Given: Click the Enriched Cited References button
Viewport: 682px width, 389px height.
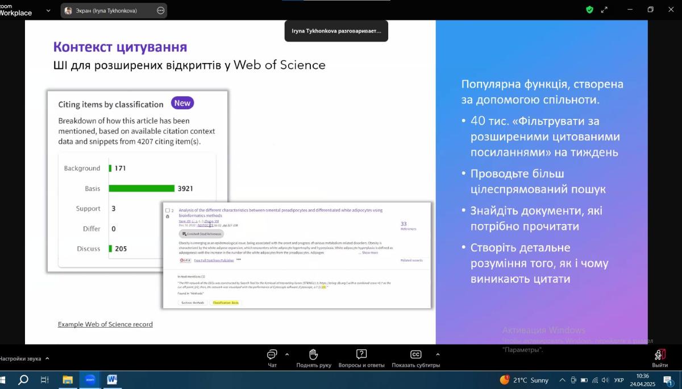Looking at the screenshot, I should point(202,234).
